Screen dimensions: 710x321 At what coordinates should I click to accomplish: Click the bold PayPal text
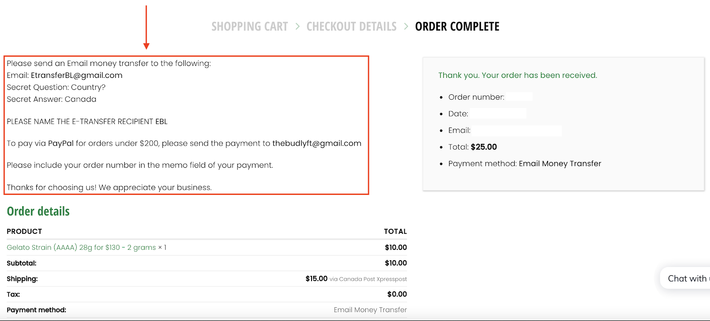[61, 143]
